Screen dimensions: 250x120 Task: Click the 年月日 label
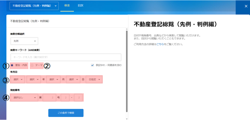[14, 72]
